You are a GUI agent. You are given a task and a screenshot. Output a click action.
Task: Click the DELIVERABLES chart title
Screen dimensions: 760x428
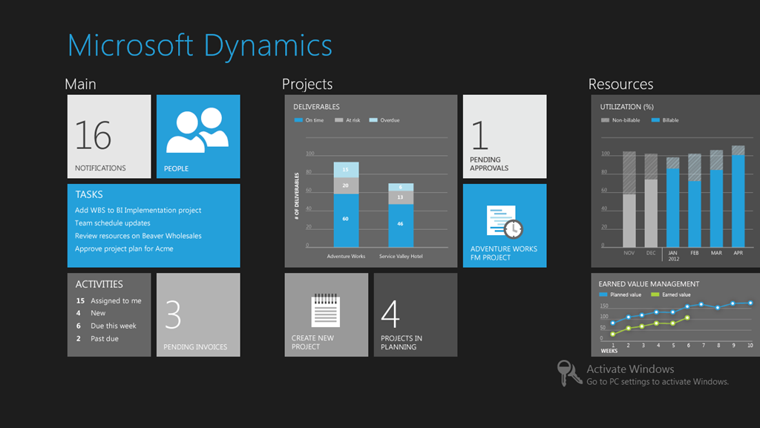316,107
